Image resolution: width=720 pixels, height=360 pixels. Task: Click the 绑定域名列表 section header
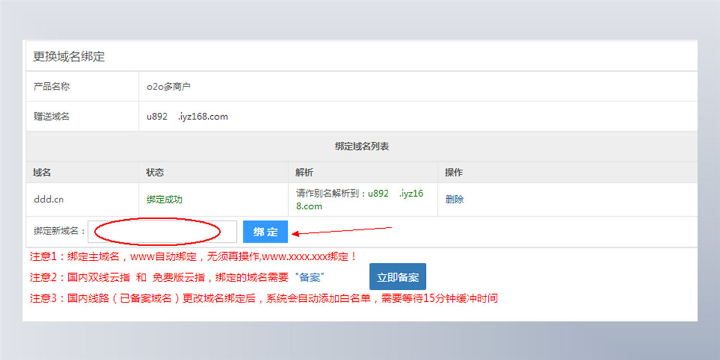tap(360, 146)
